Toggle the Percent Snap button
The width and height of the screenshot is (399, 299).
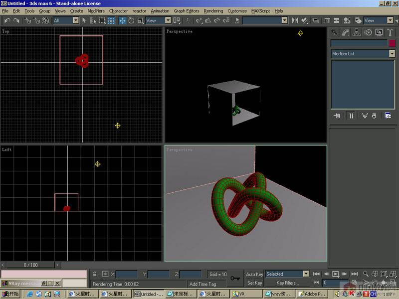pos(217,20)
